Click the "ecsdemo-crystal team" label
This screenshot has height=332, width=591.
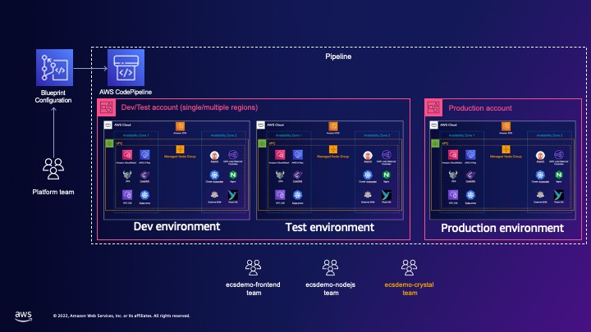coord(410,289)
